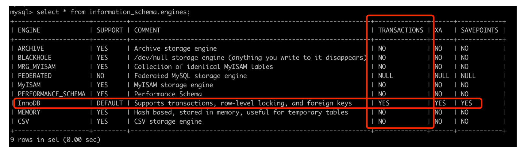Screen dimensions: 524x154
Task: Click the CSV engine name
Action: pos(23,121)
